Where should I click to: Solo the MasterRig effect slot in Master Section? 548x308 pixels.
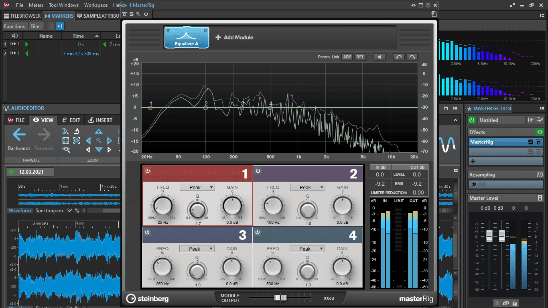click(x=530, y=142)
